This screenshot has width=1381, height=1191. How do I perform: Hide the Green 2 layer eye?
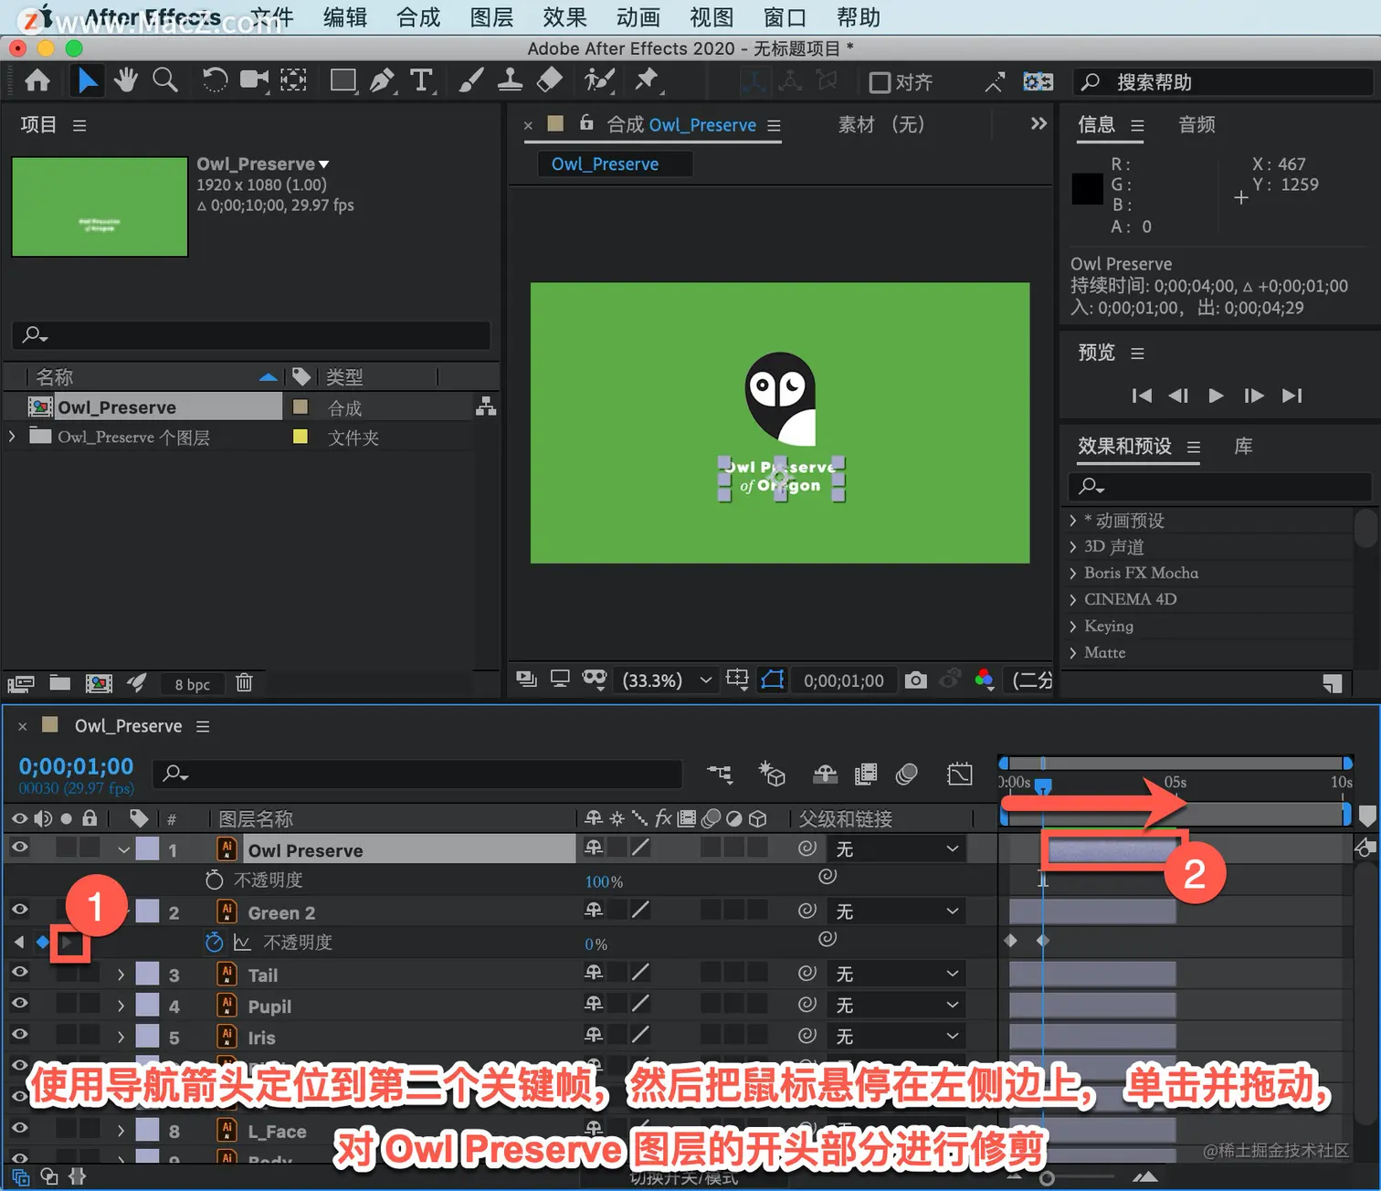tap(19, 910)
